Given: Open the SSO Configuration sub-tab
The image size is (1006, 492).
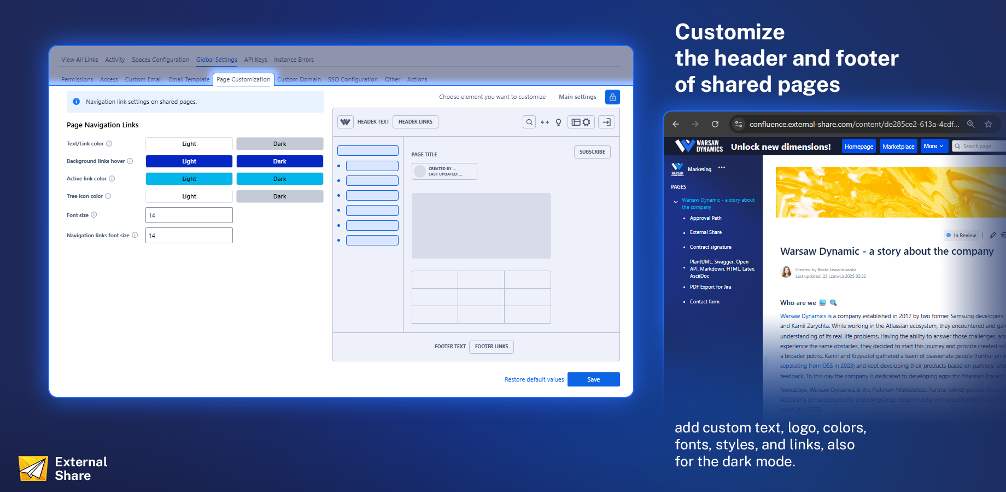Looking at the screenshot, I should point(353,79).
